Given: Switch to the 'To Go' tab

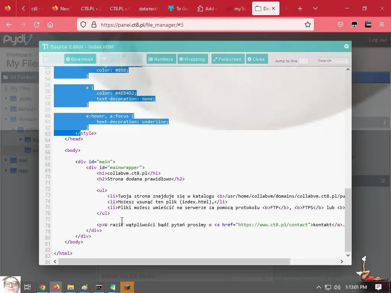Looking at the screenshot, I should point(178,9).
